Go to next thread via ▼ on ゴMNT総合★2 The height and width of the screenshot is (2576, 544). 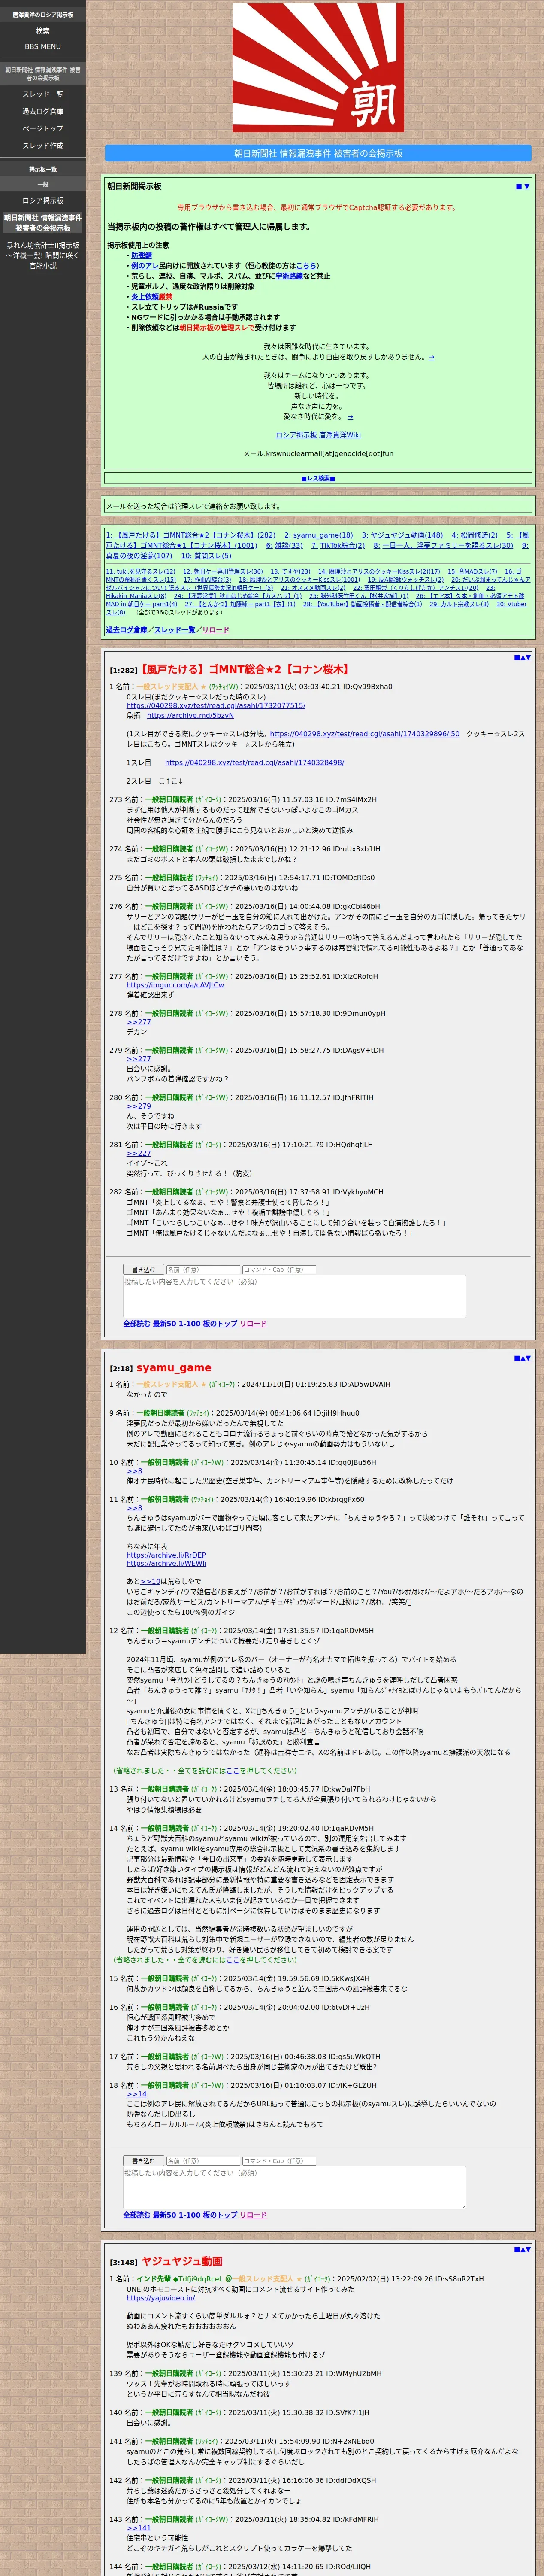(528, 657)
